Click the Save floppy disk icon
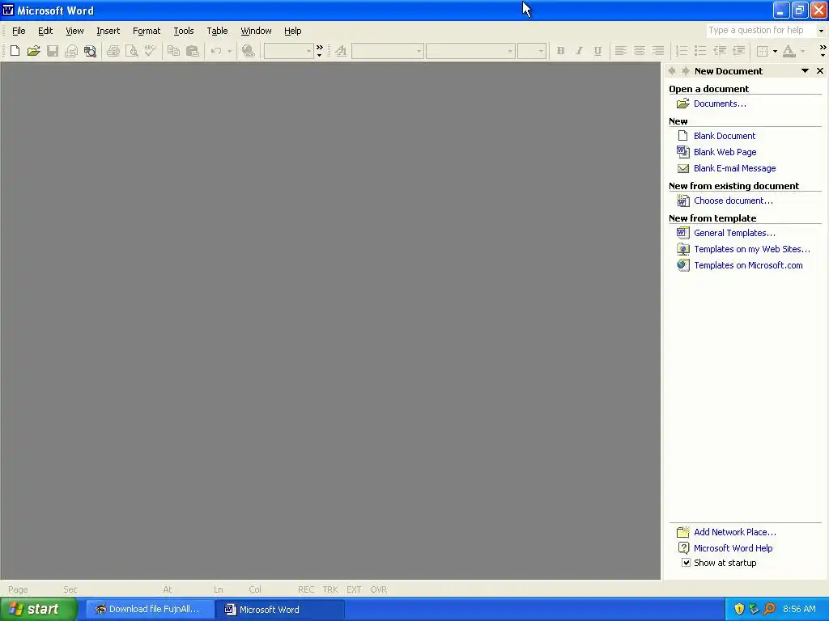829x621 pixels. (53, 51)
